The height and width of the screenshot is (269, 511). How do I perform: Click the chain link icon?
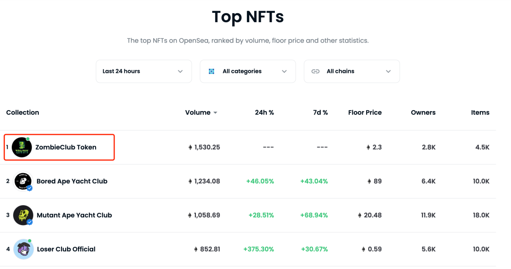pos(316,71)
